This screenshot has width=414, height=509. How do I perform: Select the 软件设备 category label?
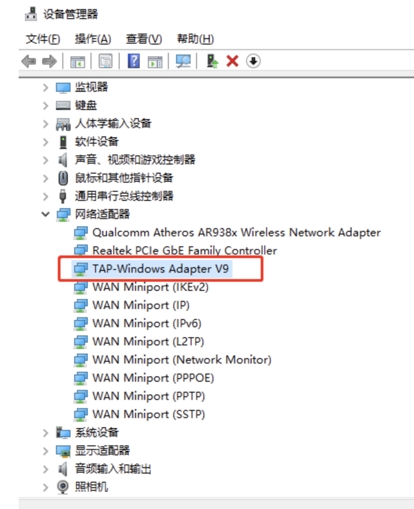pyautogui.click(x=97, y=141)
